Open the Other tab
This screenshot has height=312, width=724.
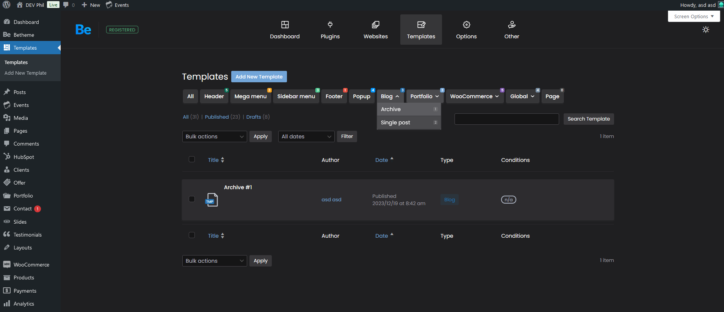(x=512, y=30)
